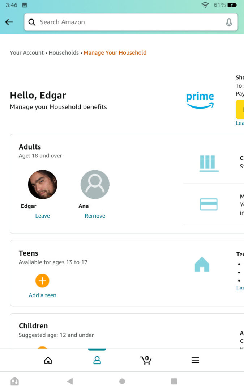
Task: Tap the square recent apps navigation button
Action: pyautogui.click(x=174, y=381)
